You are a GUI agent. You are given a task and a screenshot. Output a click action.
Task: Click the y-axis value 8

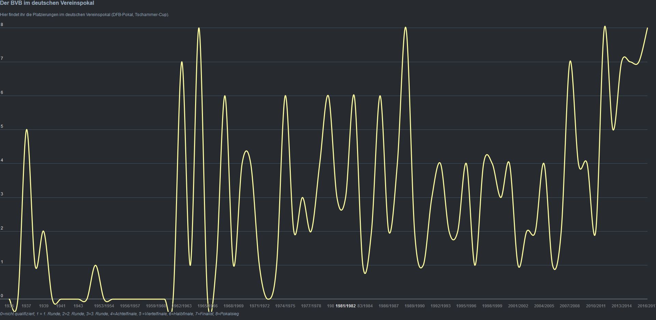(x=2, y=25)
